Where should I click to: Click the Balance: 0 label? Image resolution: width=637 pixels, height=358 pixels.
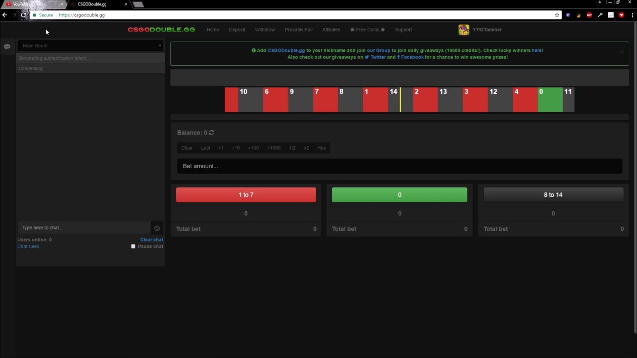pos(192,133)
